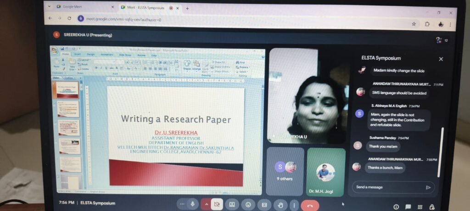The width and height of the screenshot is (470, 211).
Task: Open host controls lock icon
Action: point(431,207)
